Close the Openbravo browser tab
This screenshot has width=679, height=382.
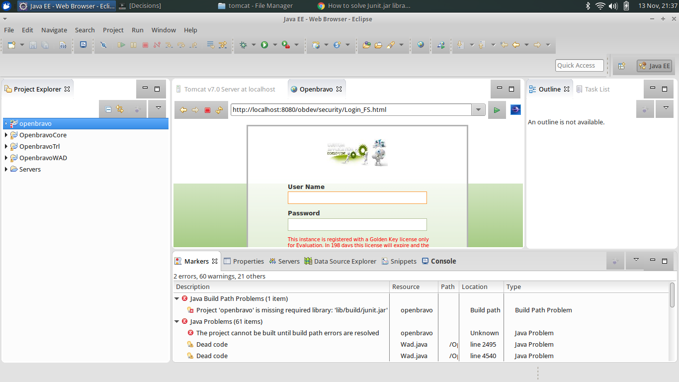tap(339, 89)
